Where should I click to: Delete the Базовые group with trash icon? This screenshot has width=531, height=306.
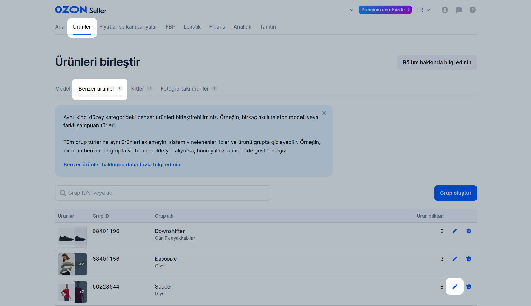pyautogui.click(x=469, y=259)
